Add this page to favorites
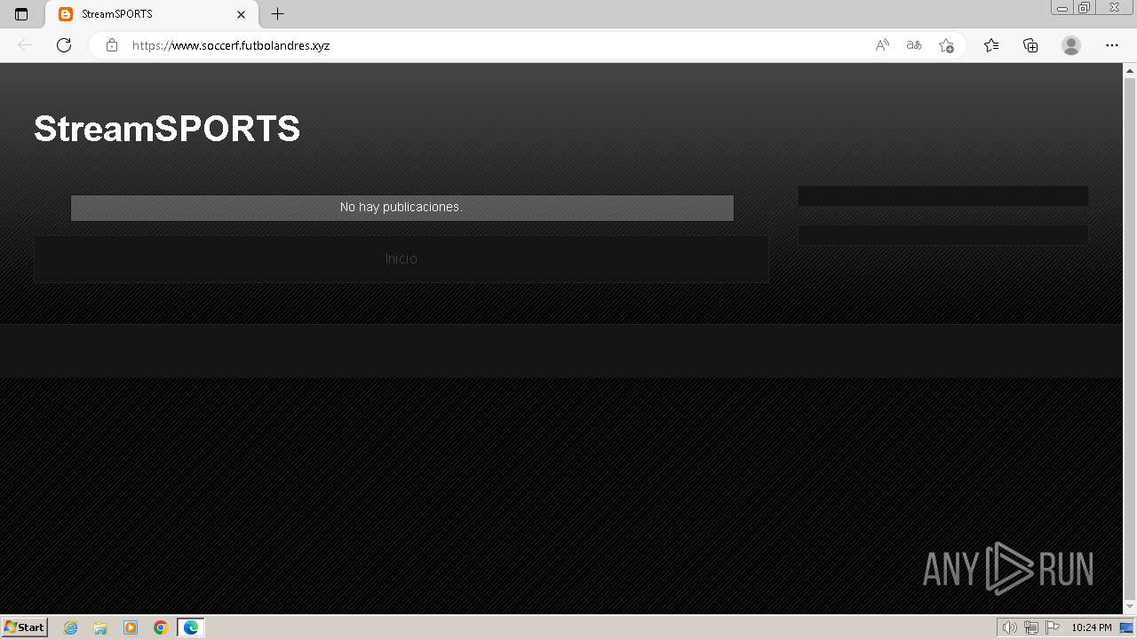The width and height of the screenshot is (1137, 639). click(x=946, y=45)
